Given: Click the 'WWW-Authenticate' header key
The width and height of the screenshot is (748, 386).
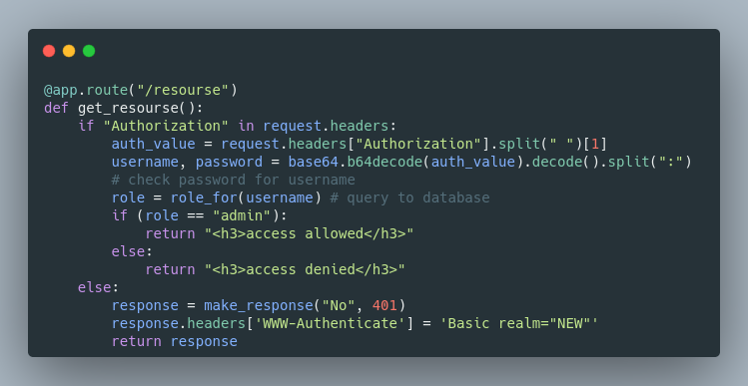Looking at the screenshot, I should [330, 323].
